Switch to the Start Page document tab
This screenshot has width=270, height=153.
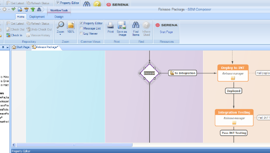[21, 47]
